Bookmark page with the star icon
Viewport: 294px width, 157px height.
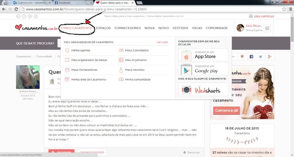point(284,9)
